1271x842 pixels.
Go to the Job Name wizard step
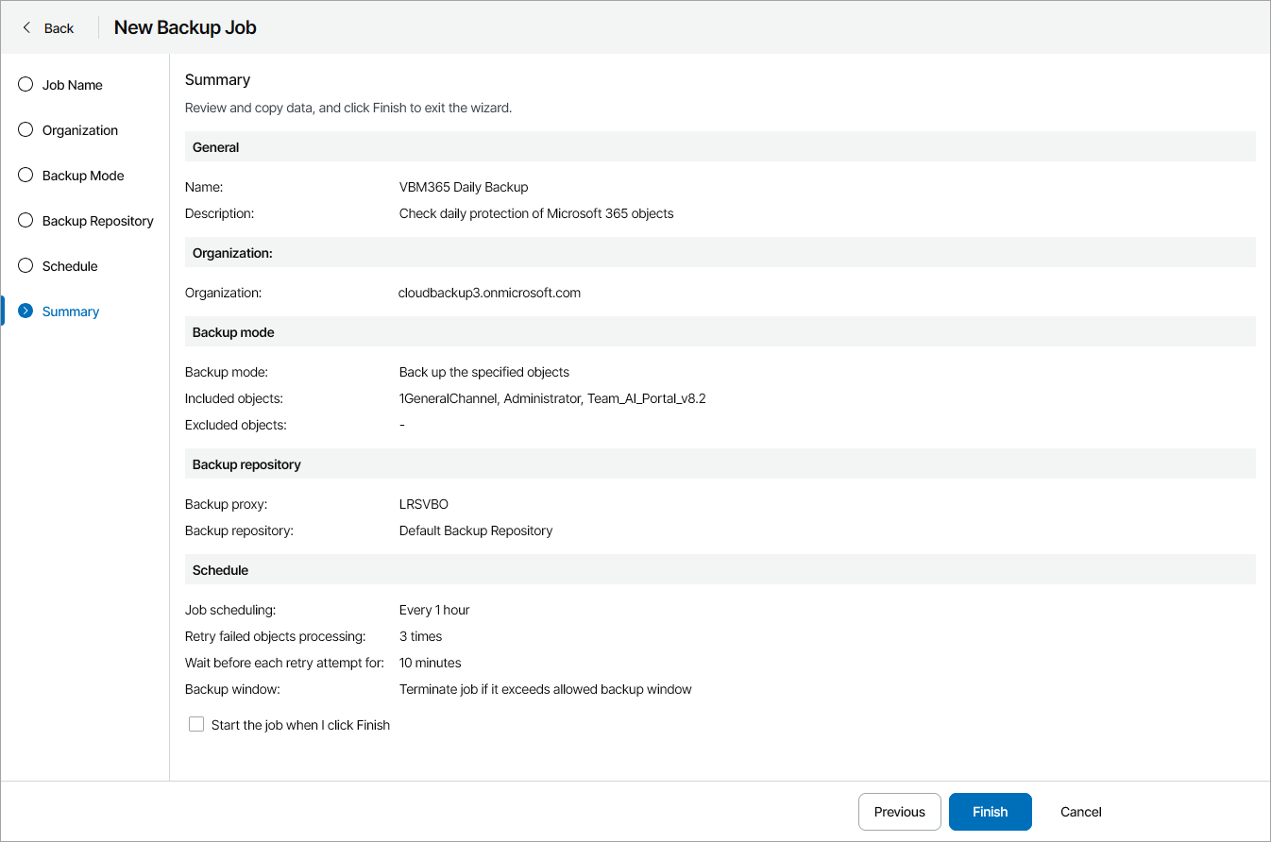(x=73, y=85)
